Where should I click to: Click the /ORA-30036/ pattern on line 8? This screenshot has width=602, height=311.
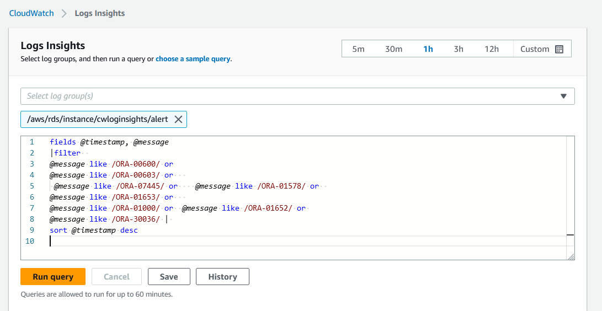(136, 219)
